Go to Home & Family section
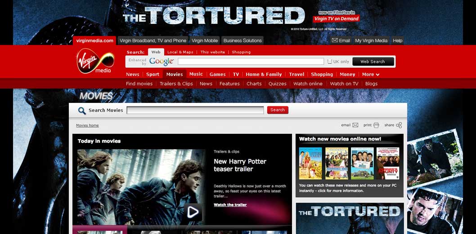 point(264,74)
